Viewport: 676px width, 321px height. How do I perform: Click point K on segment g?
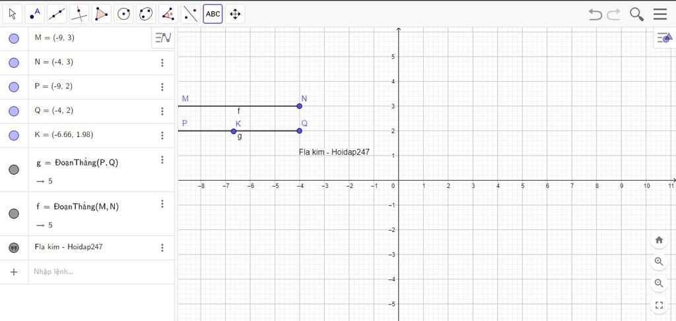click(x=234, y=131)
